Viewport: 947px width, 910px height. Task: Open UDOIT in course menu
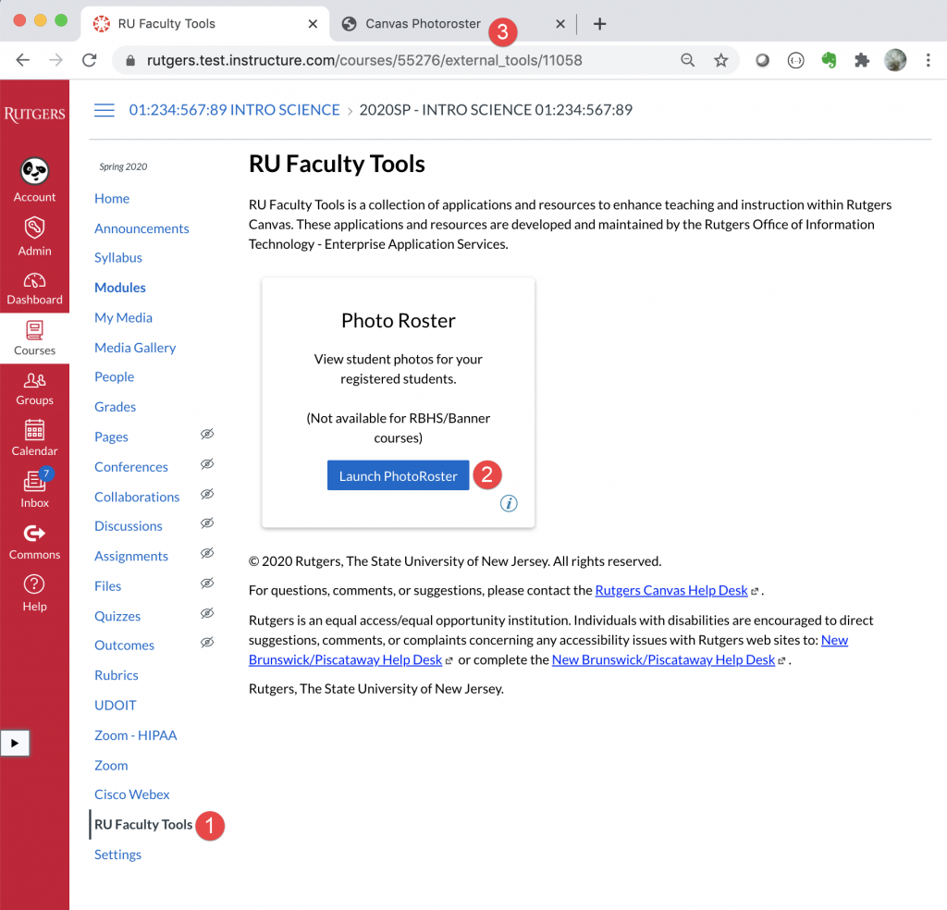[116, 706]
